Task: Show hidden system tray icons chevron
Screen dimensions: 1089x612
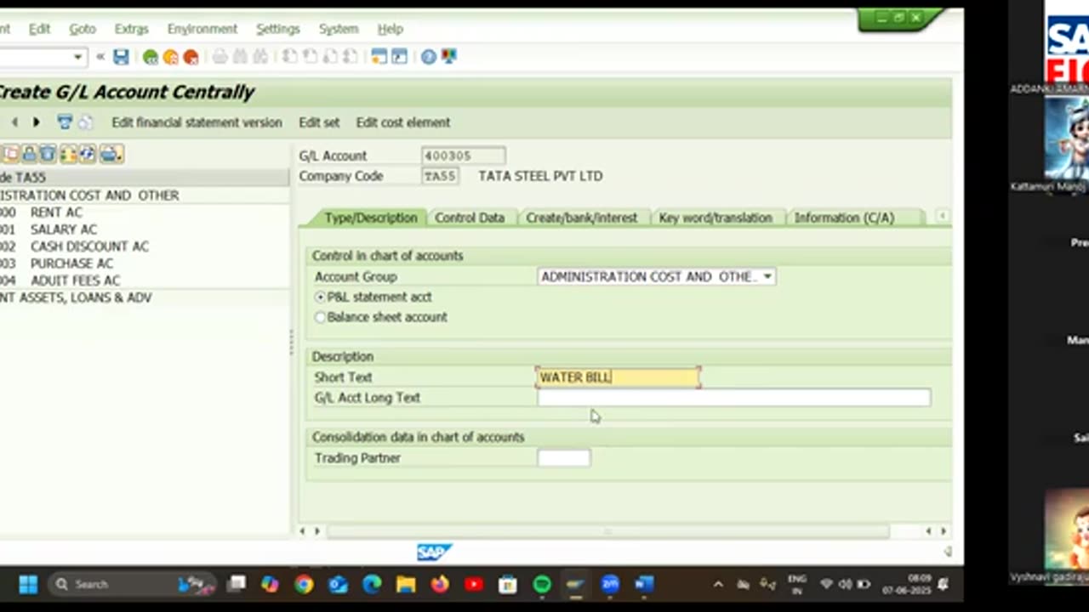Action: pos(718,584)
